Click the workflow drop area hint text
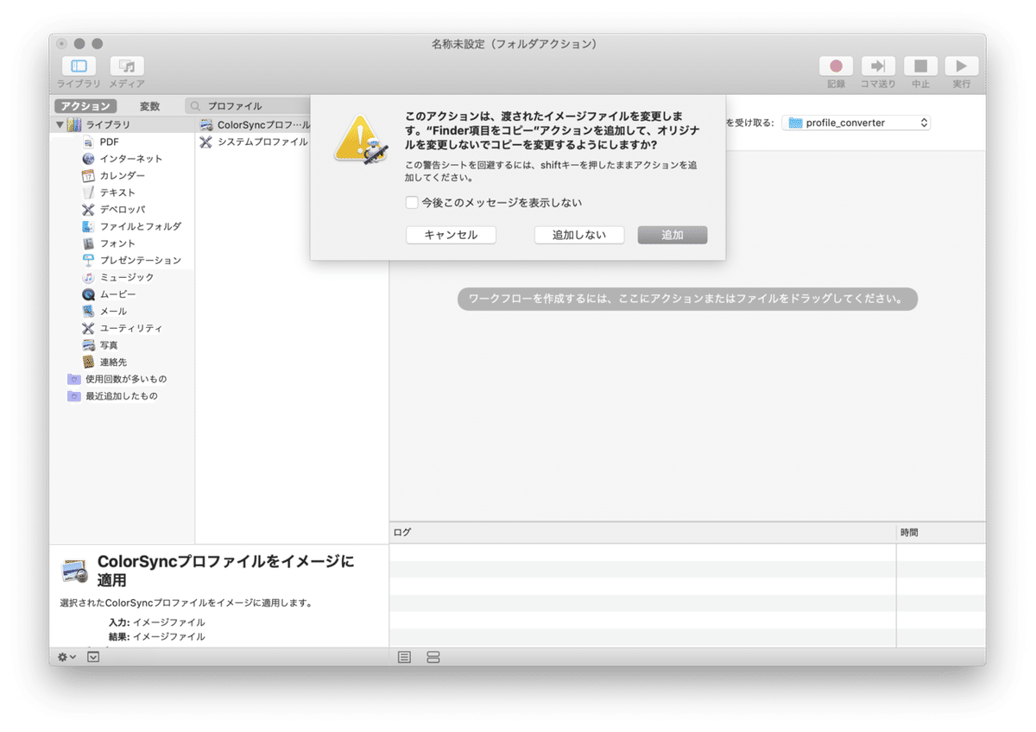 coord(687,300)
